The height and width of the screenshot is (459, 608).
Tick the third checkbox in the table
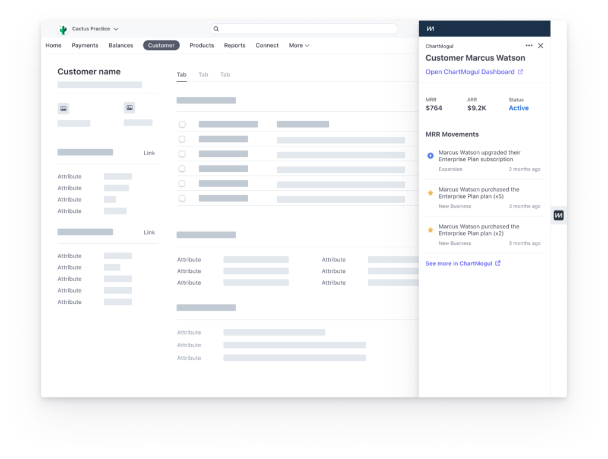182,154
